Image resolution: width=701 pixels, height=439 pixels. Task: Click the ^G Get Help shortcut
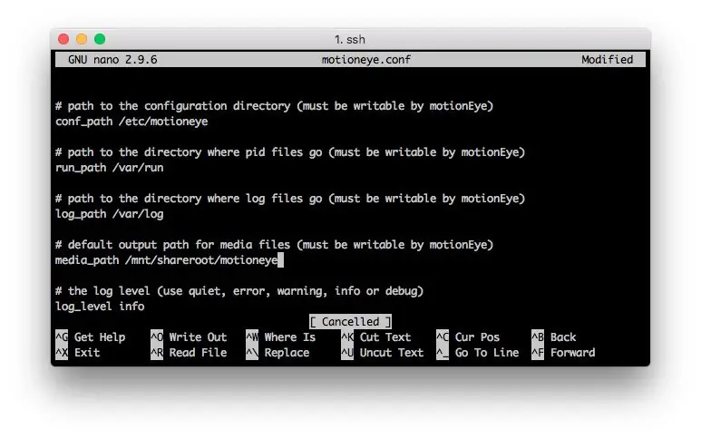[91, 337]
